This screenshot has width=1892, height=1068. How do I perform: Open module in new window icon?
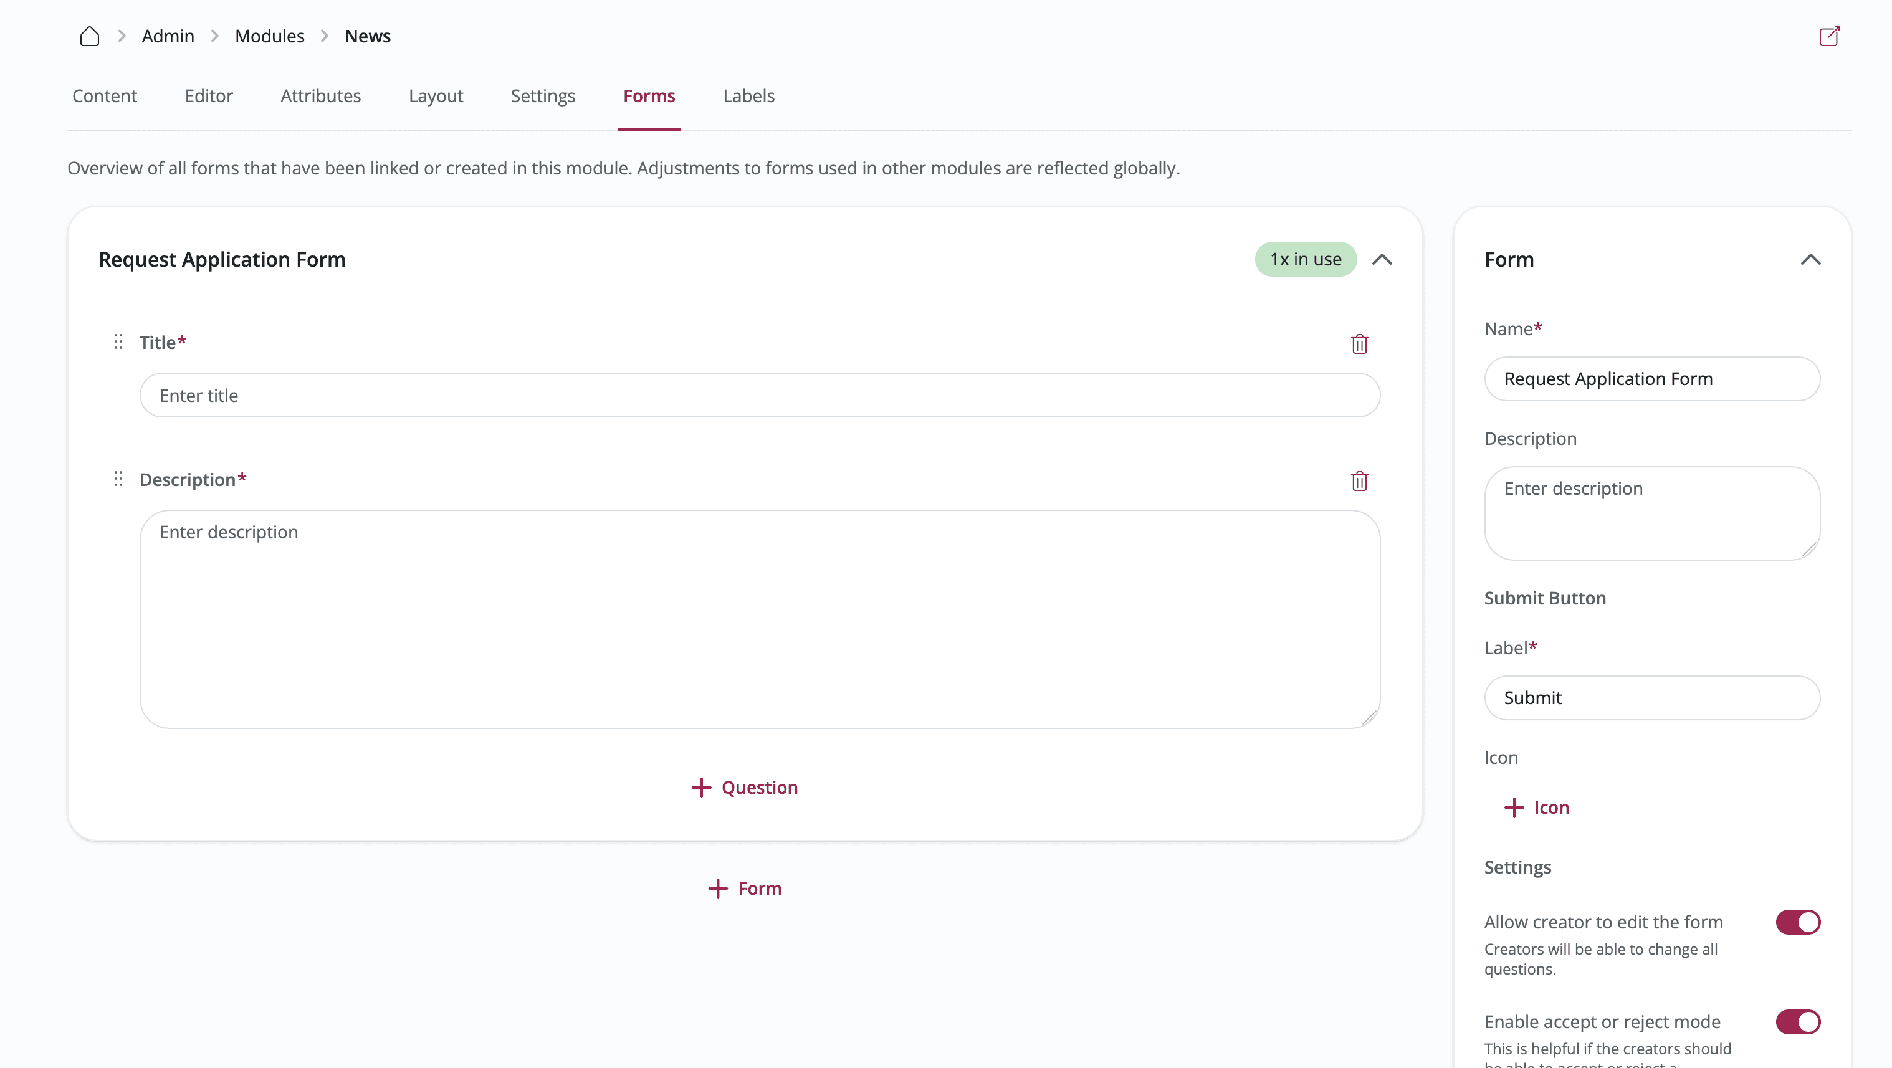[1829, 36]
